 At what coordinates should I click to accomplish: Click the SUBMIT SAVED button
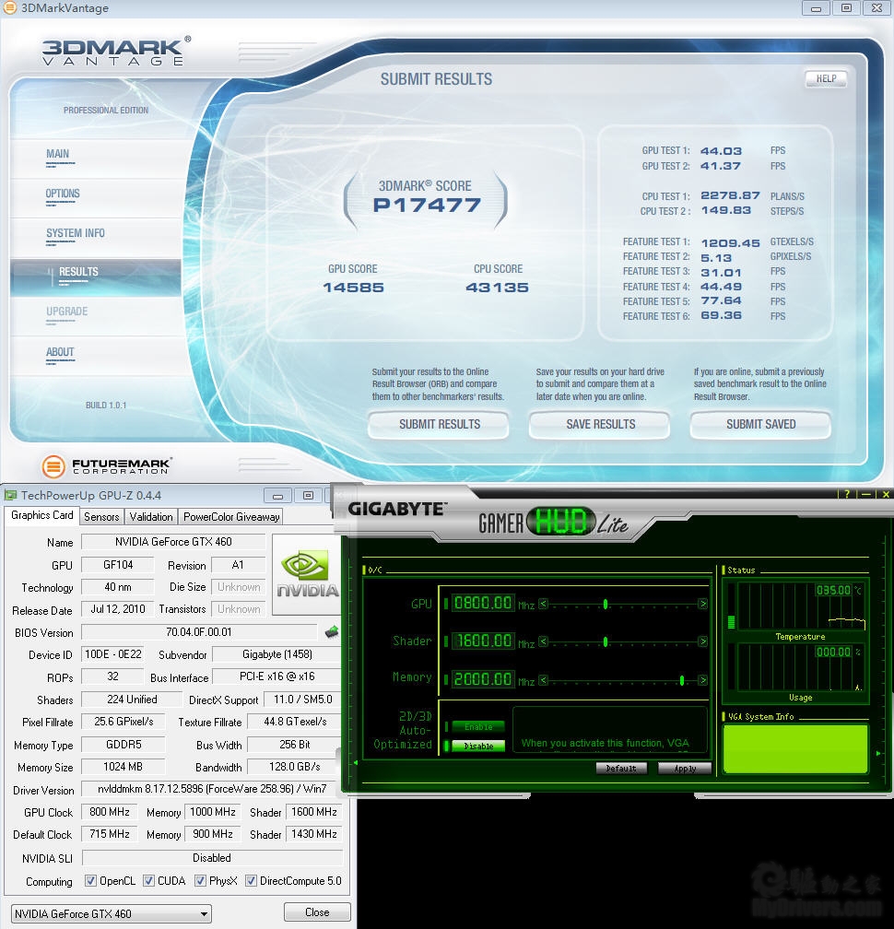pyautogui.click(x=760, y=425)
